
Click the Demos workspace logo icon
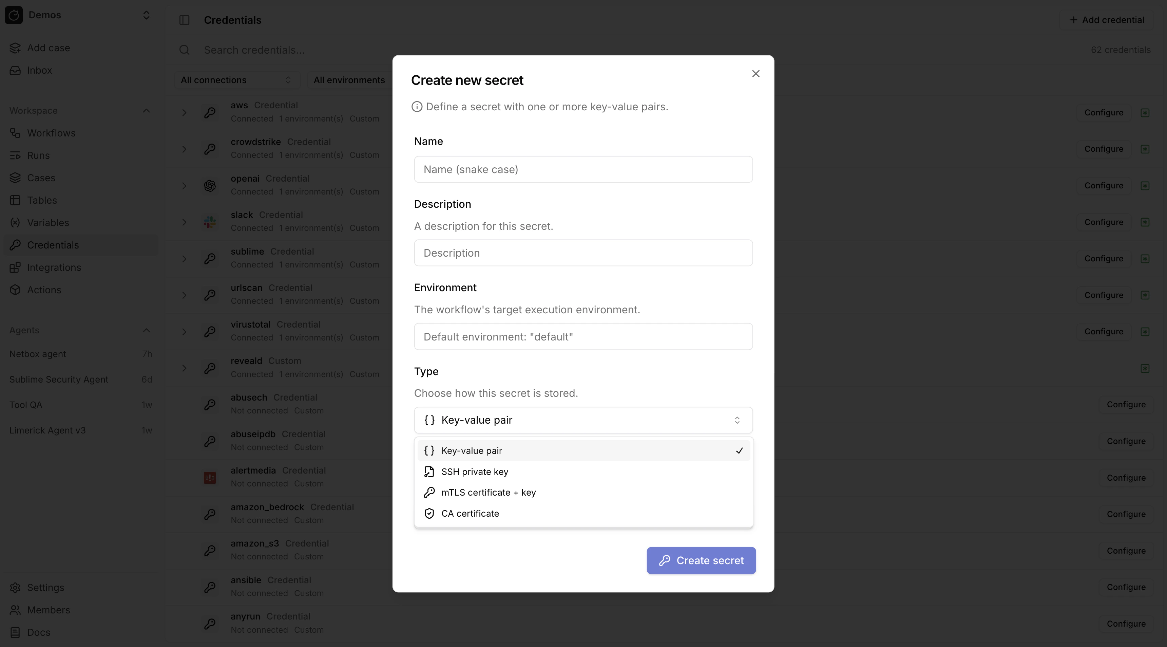coord(14,15)
